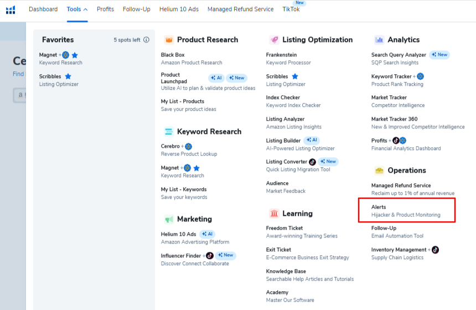Click the Walmart icon beside Keyword Tracker
The height and width of the screenshot is (310, 476).
pos(421,76)
